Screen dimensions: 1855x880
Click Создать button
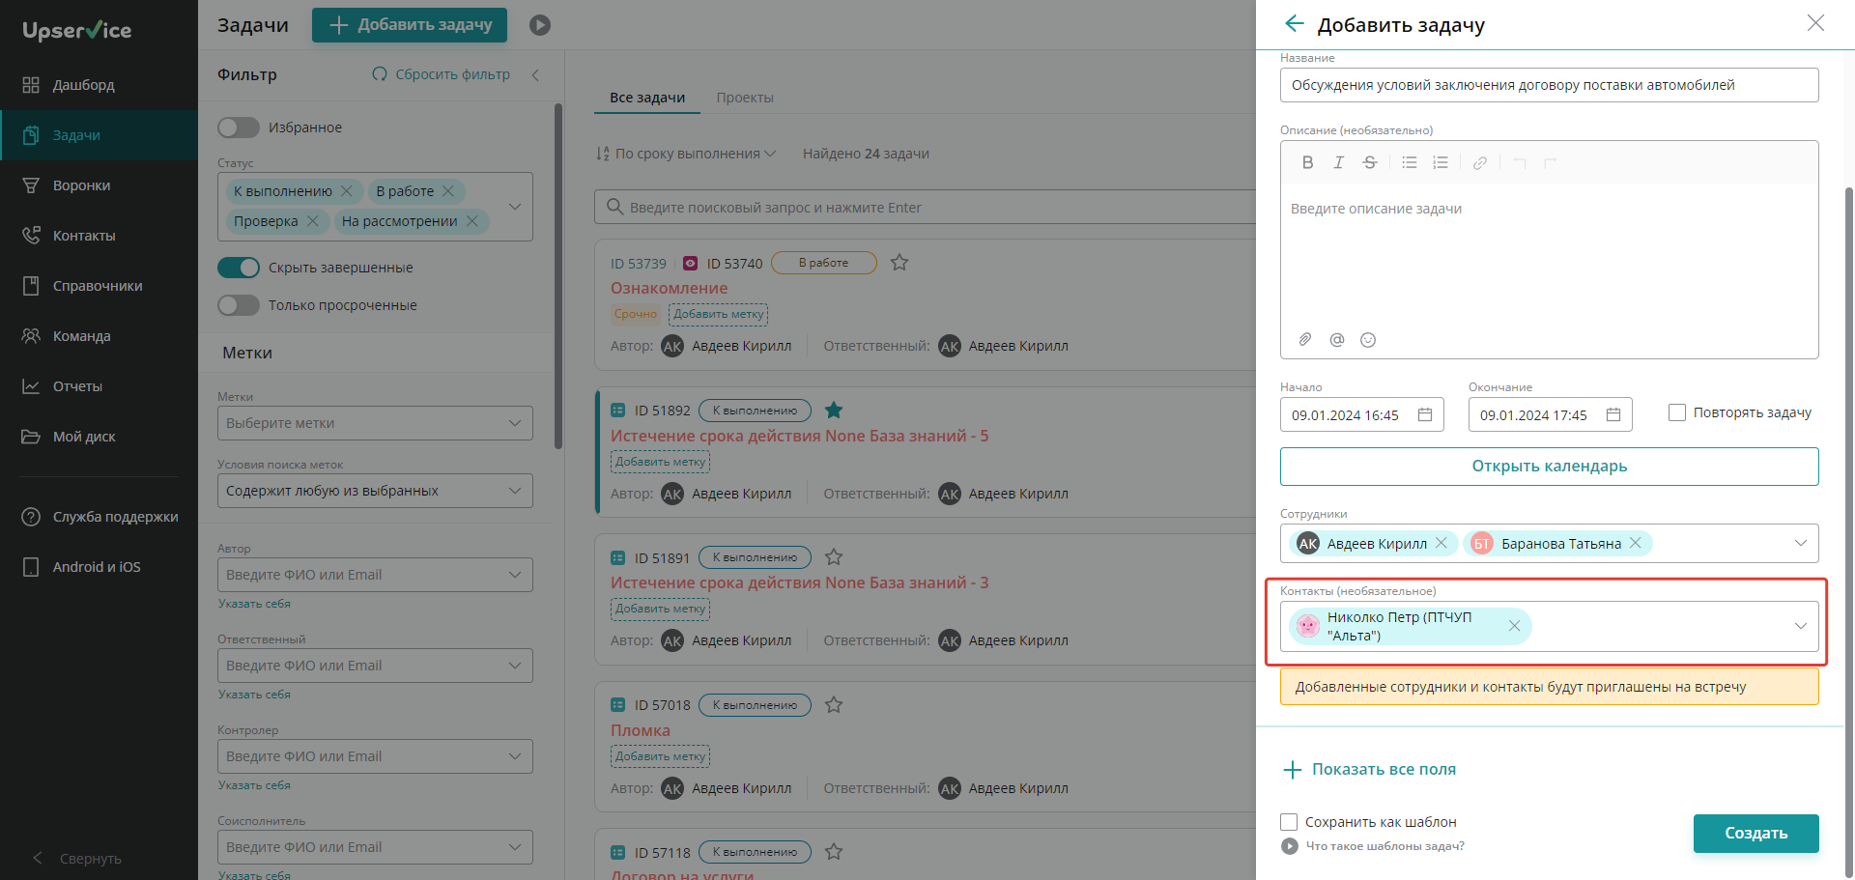1755,833
